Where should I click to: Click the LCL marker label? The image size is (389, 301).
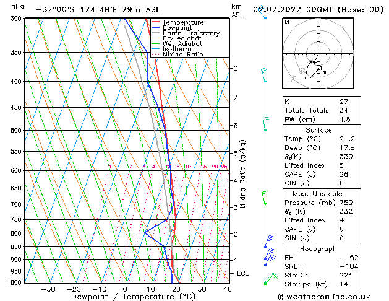[242, 273]
